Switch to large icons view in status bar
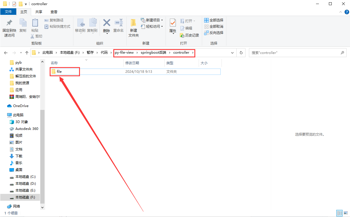The width and height of the screenshot is (350, 217). 345,213
